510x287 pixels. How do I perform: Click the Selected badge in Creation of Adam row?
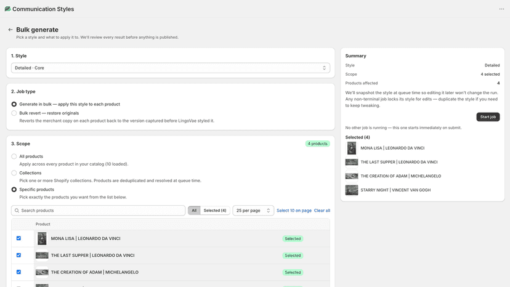(x=293, y=272)
